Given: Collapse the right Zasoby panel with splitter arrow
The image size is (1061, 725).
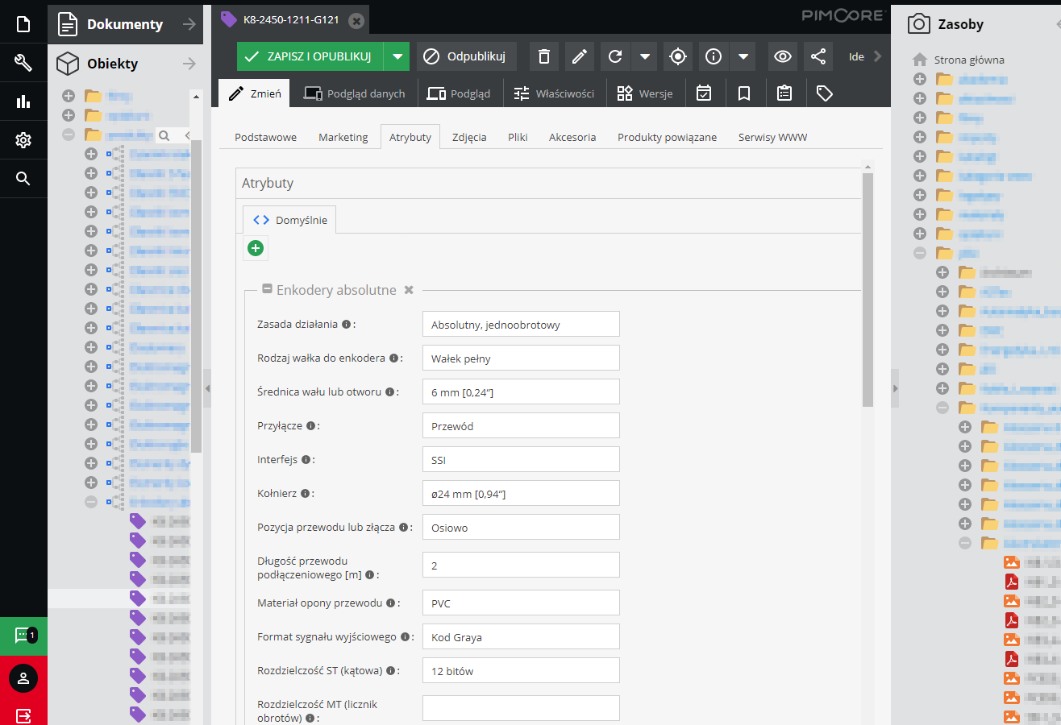Looking at the screenshot, I should coord(894,388).
